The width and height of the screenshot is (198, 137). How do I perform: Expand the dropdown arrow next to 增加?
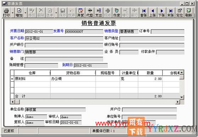click(x=26, y=13)
